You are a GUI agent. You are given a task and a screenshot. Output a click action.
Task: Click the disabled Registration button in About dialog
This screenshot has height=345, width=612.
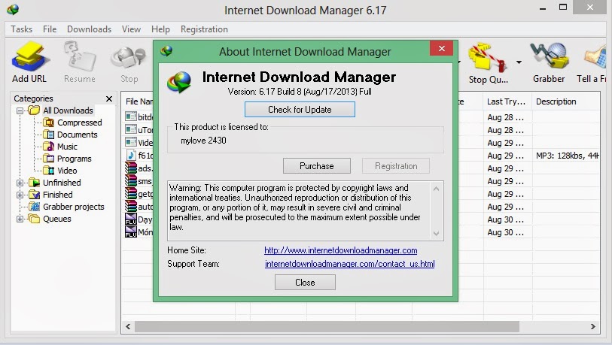[x=396, y=166]
